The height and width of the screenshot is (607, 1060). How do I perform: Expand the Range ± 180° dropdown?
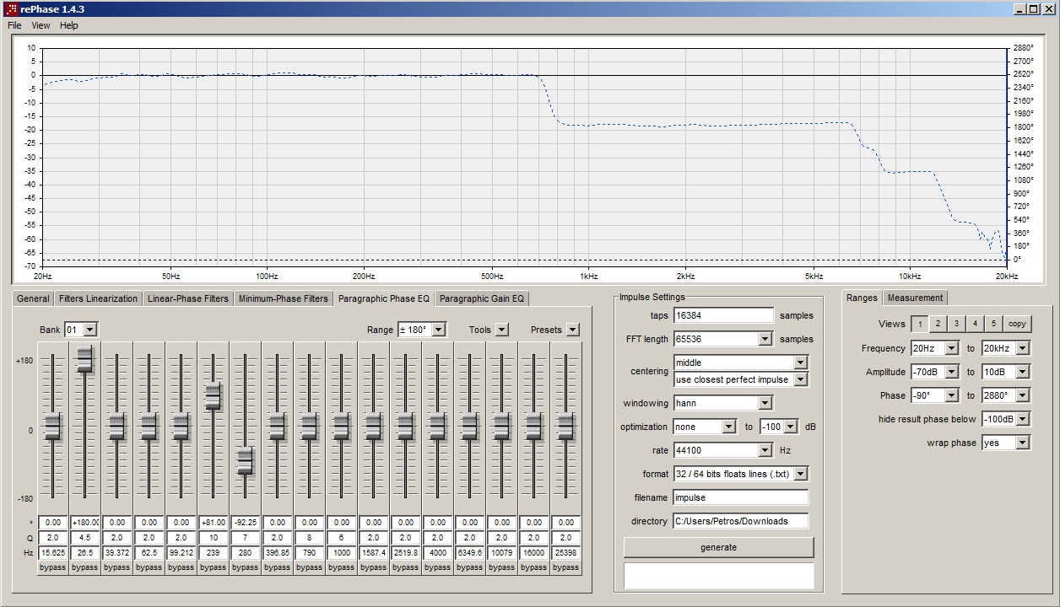[438, 330]
